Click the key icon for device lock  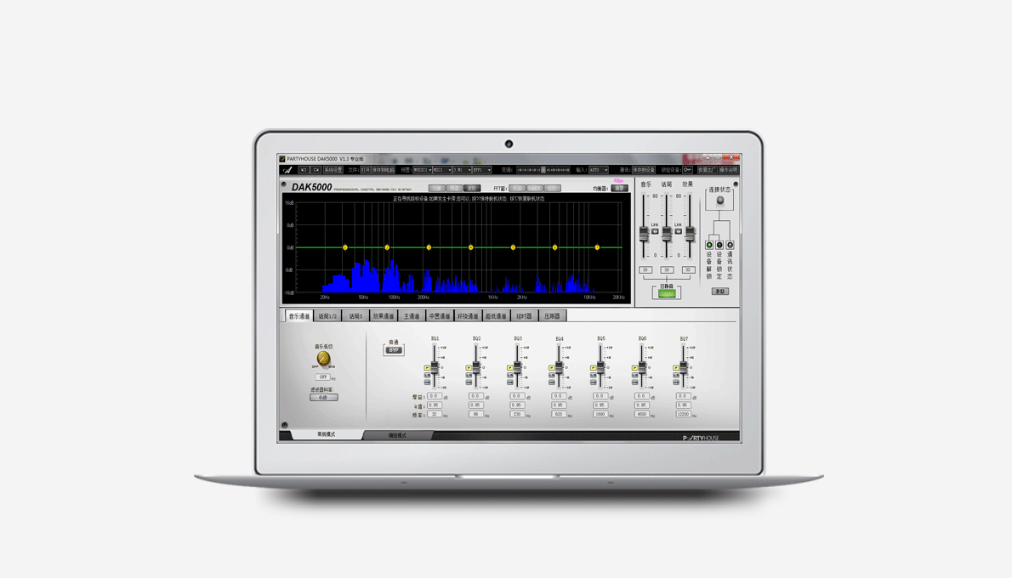(x=687, y=170)
